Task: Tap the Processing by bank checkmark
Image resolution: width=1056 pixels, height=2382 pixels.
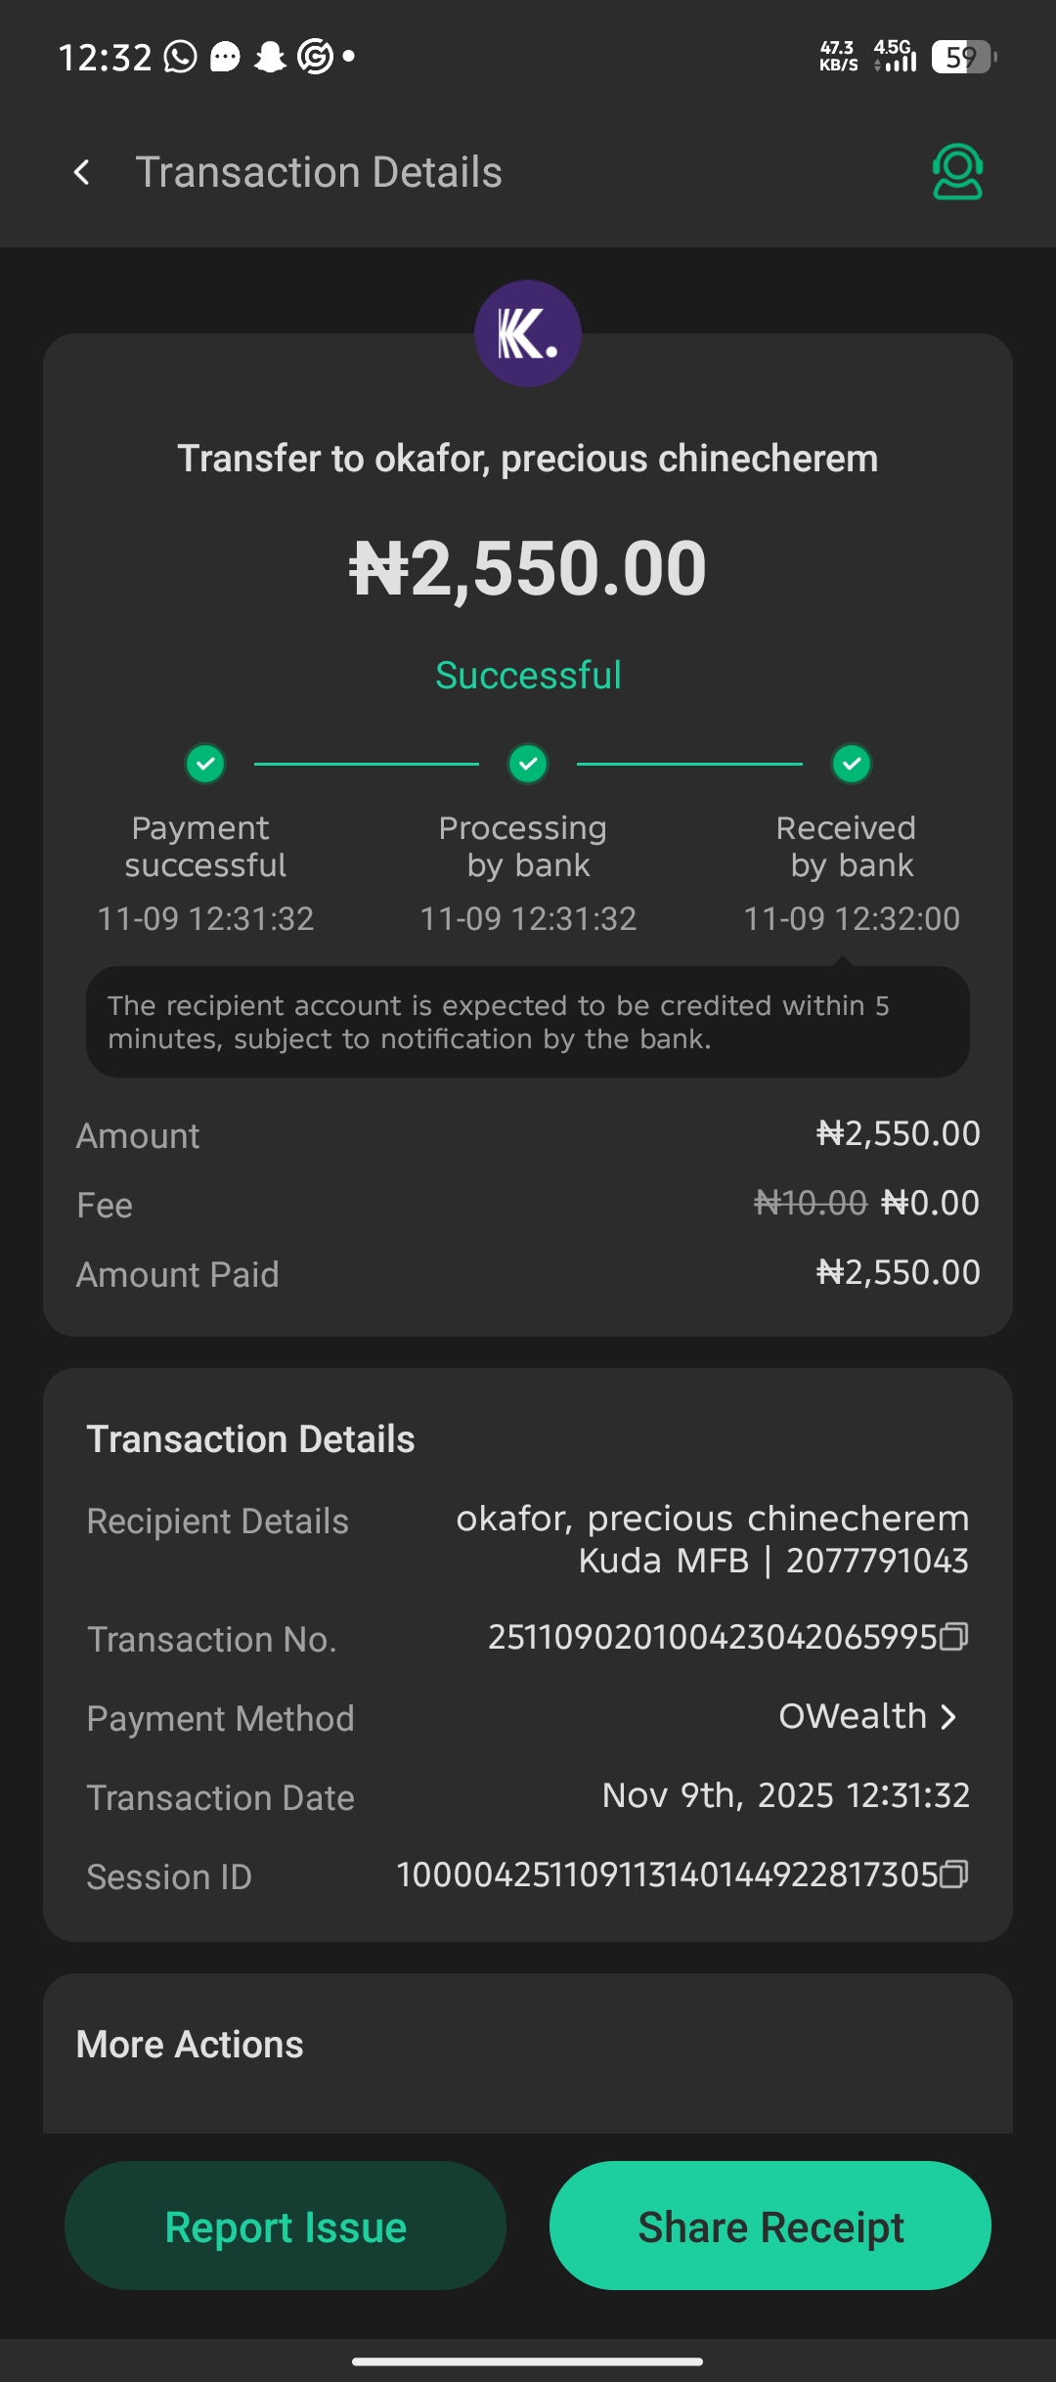Action: 528,764
